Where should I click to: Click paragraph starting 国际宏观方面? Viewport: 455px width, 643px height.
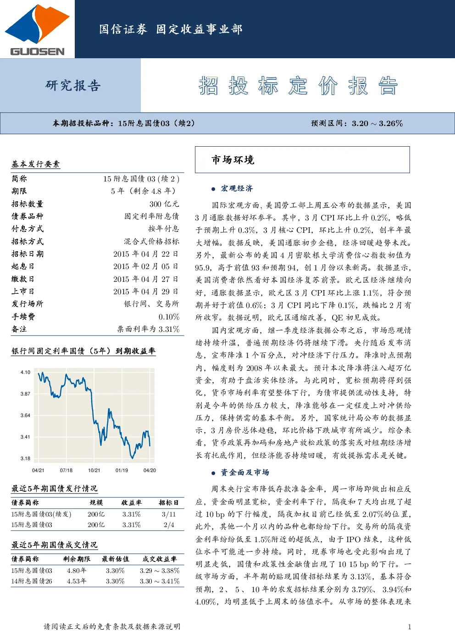tap(303, 261)
